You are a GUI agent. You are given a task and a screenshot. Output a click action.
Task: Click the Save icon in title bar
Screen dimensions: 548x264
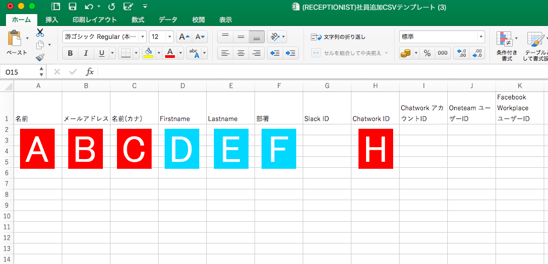click(72, 6)
